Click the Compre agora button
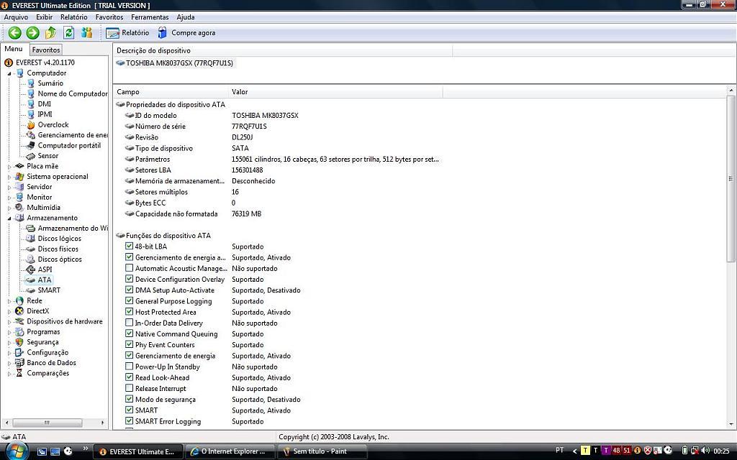The image size is (737, 460). (x=186, y=33)
